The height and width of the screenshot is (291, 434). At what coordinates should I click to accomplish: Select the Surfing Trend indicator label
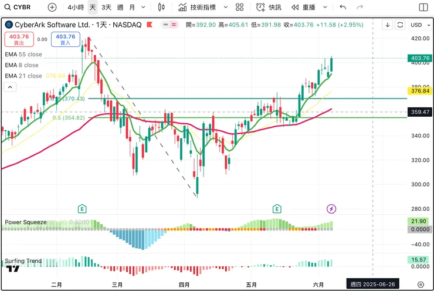pos(23,261)
